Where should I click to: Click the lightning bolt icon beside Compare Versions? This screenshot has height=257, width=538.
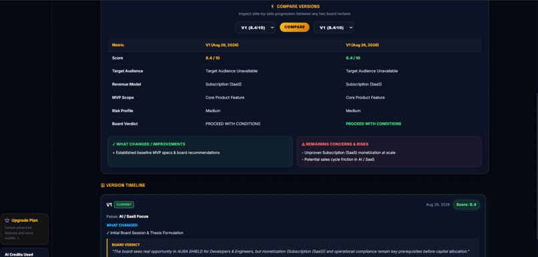[272, 7]
